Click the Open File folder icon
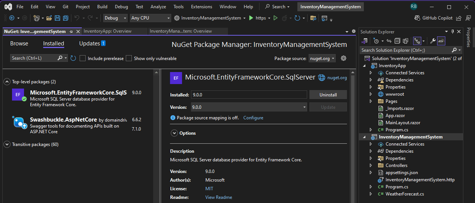This screenshot has width=475, height=203. [49, 18]
